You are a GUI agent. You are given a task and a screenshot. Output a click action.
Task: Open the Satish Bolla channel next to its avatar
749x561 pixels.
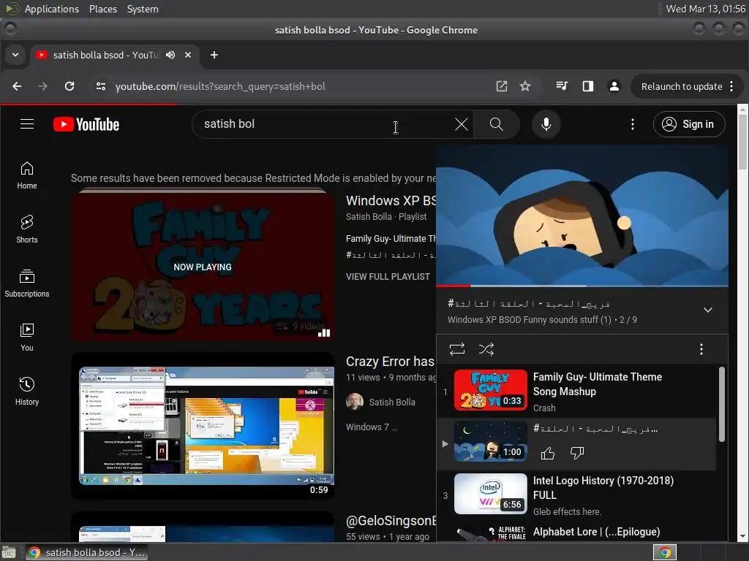pyautogui.click(x=392, y=402)
